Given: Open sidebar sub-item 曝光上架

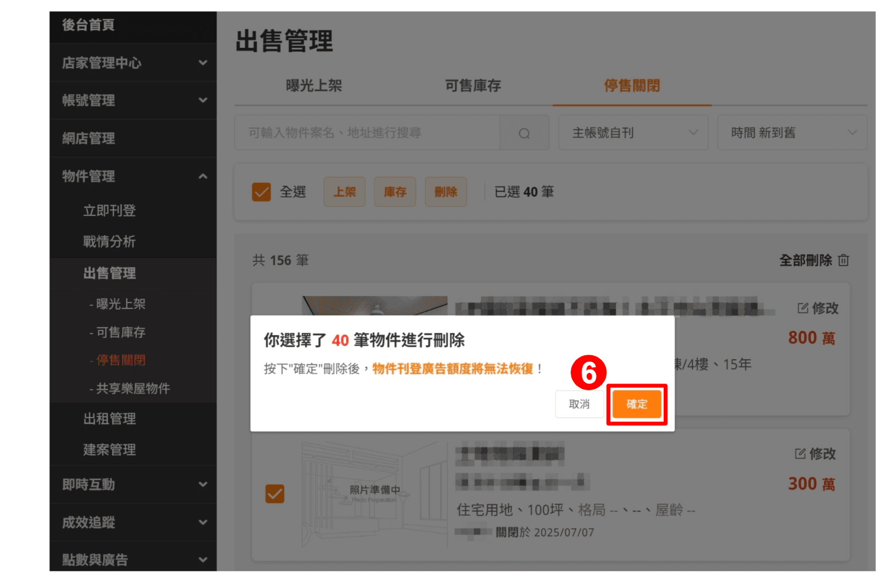Looking at the screenshot, I should 117,304.
